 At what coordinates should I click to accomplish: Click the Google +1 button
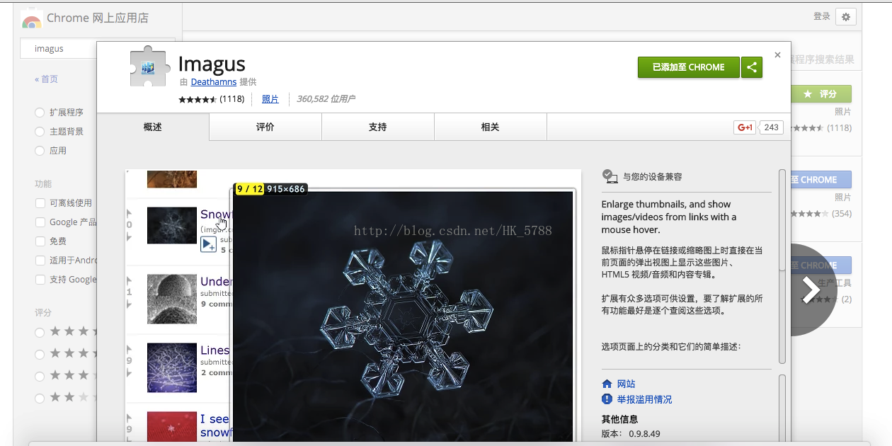coord(745,127)
